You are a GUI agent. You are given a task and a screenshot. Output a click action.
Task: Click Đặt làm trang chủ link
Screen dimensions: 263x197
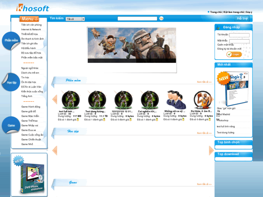coord(234,12)
